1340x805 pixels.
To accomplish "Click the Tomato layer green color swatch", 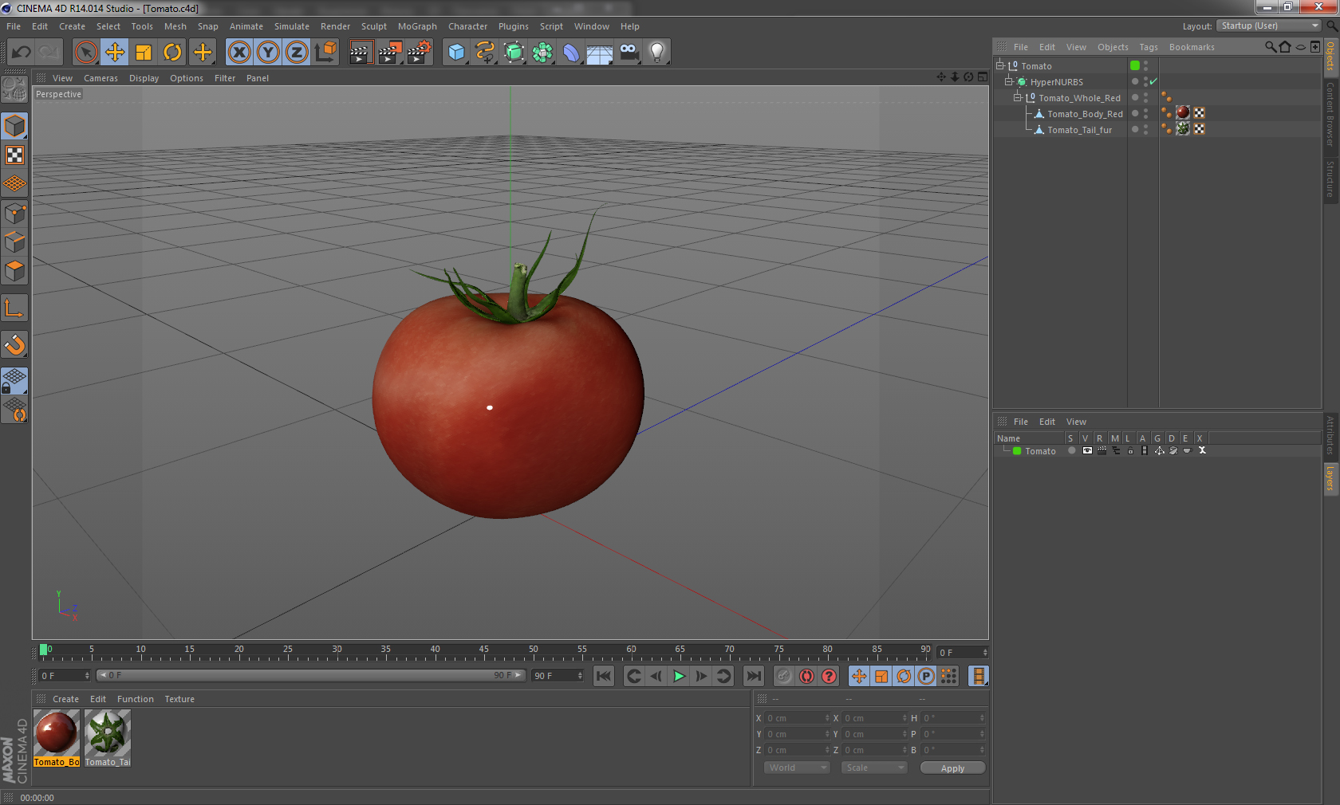I will pos(1017,451).
